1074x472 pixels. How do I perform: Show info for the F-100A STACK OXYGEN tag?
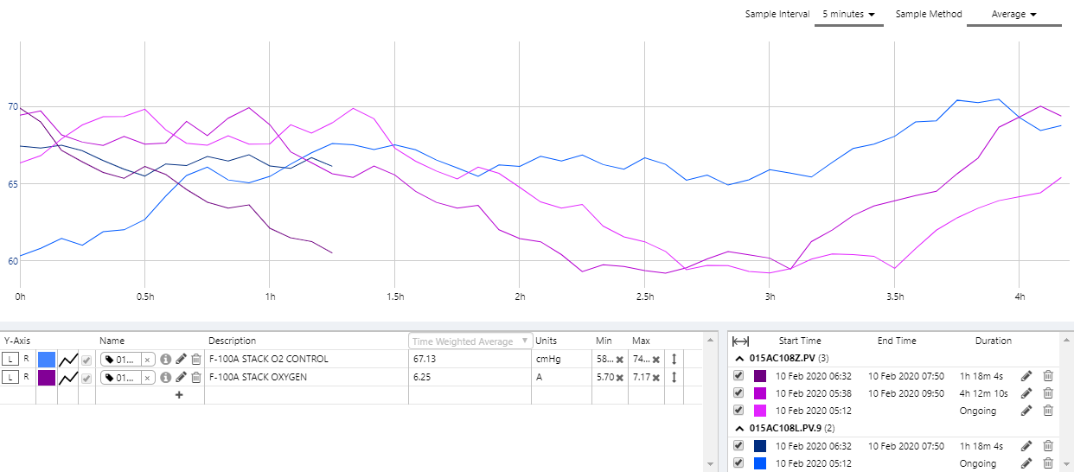[165, 377]
